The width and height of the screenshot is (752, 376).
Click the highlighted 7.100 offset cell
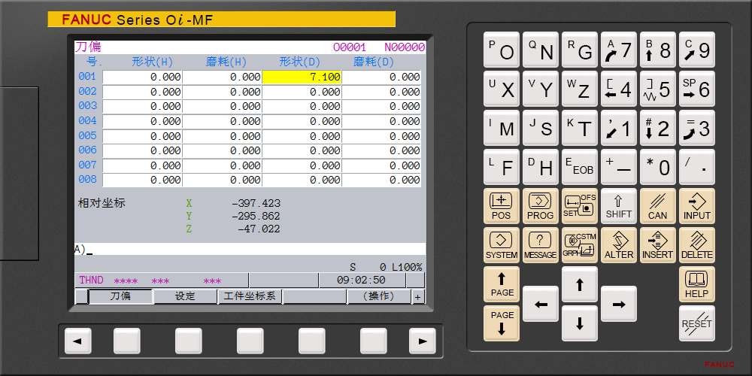pos(302,77)
